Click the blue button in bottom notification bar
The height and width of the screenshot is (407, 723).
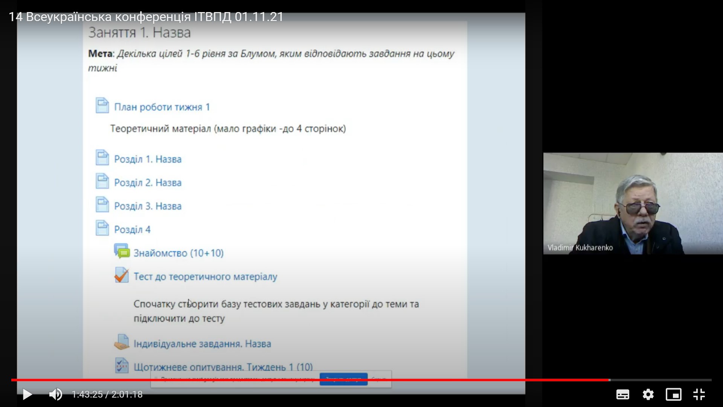(343, 379)
